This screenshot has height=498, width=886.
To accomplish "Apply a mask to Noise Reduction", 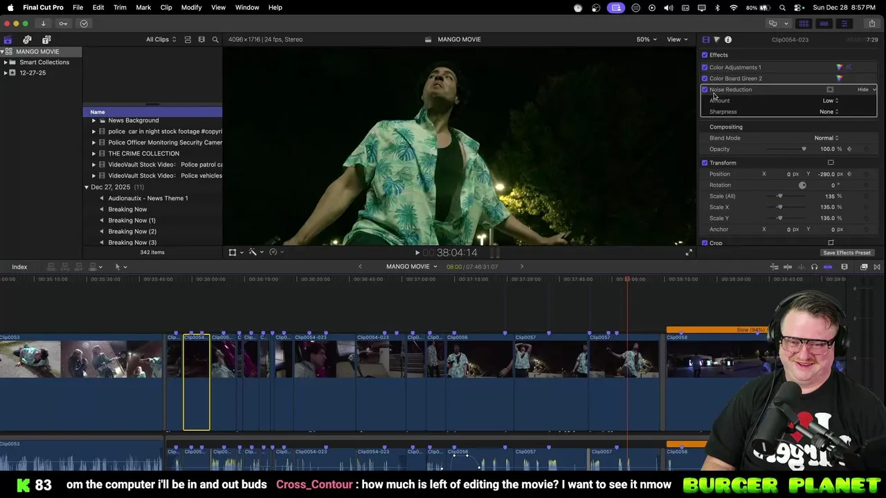I will pyautogui.click(x=830, y=89).
